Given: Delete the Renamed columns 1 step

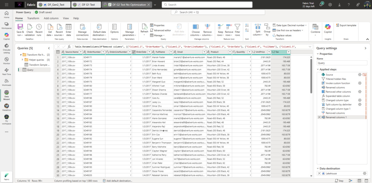Looking at the screenshot, I should coord(319,117).
